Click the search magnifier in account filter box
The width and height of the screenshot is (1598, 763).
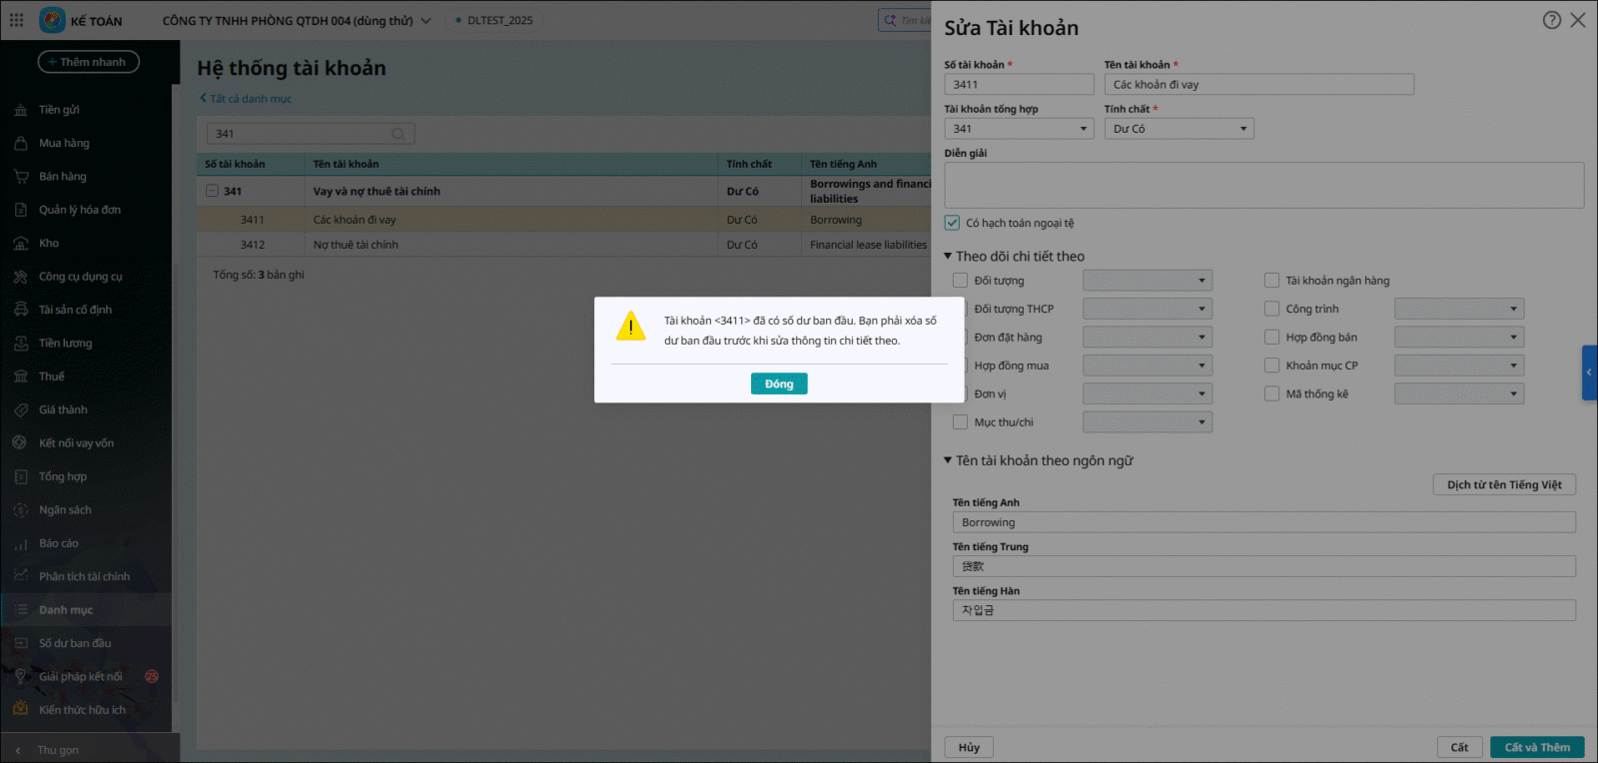click(399, 134)
